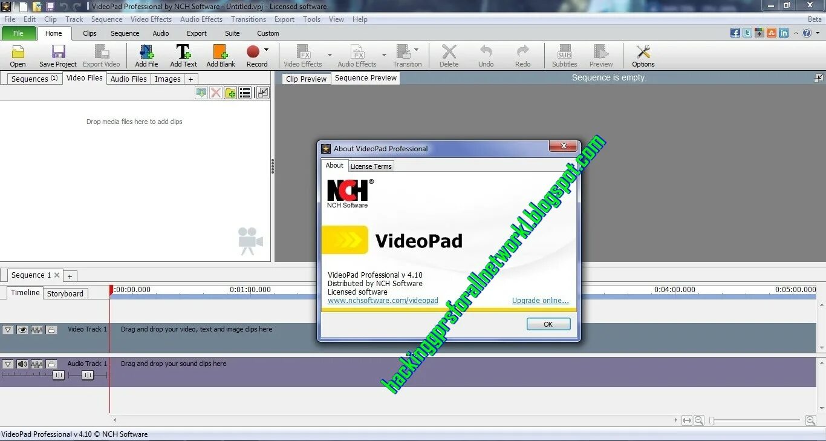Collapse Video Track 1 with its triangle
Viewport: 826px width, 441px height.
click(8, 330)
